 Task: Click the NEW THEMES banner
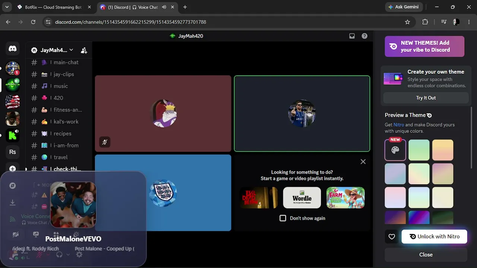point(424,47)
